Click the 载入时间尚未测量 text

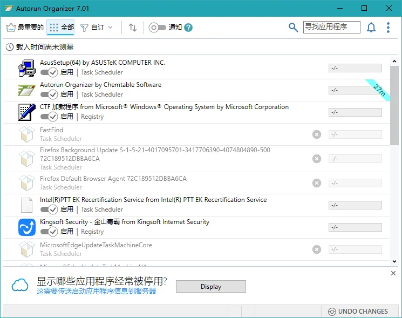point(45,47)
